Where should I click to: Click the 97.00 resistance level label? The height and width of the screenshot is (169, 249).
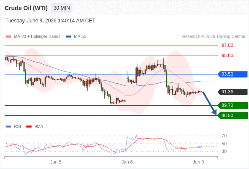[227, 45]
